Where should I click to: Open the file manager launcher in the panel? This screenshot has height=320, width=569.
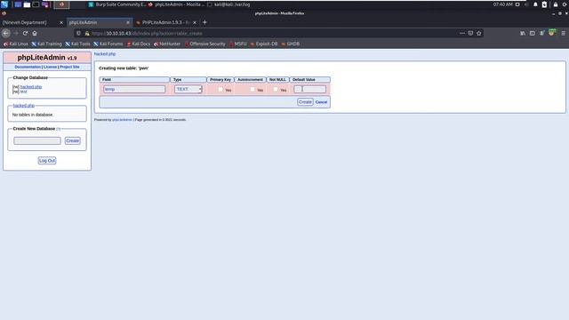click(x=27, y=4)
